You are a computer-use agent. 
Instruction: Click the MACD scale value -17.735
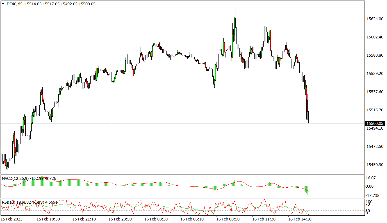point(373,196)
